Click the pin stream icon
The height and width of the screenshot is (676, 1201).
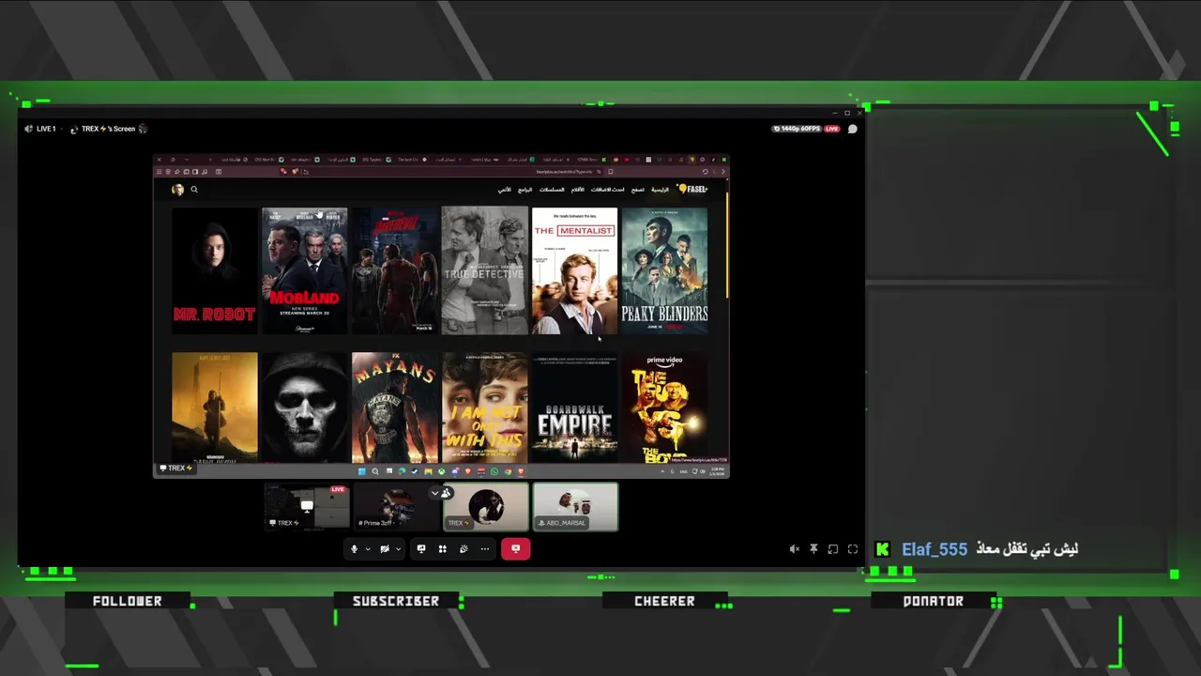pyautogui.click(x=813, y=549)
